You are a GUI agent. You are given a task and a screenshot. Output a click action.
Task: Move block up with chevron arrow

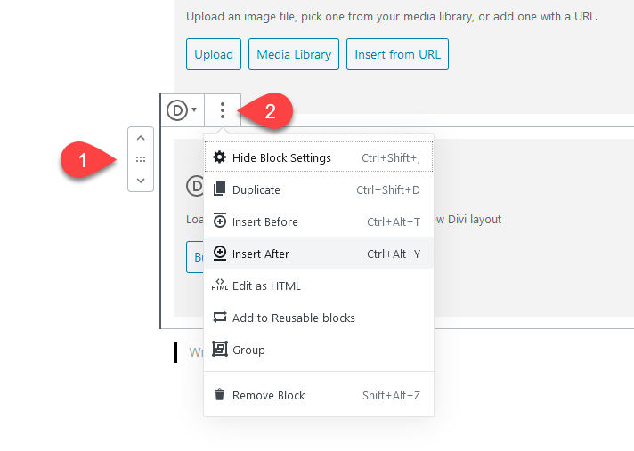(141, 138)
